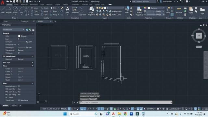Toggle annotation visibility in status bar
Viewport: 208px width, 117px height.
click(x=138, y=109)
